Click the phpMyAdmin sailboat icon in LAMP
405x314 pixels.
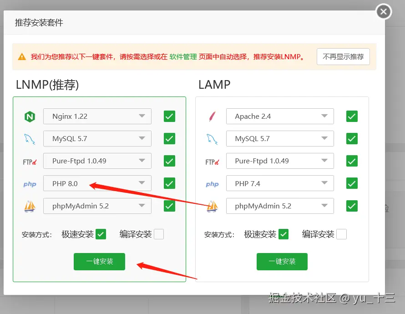coord(213,206)
